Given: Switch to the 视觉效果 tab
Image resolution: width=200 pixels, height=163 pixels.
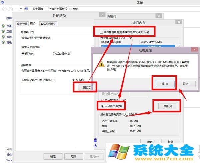Looking at the screenshot, I should pyautogui.click(x=22, y=24).
